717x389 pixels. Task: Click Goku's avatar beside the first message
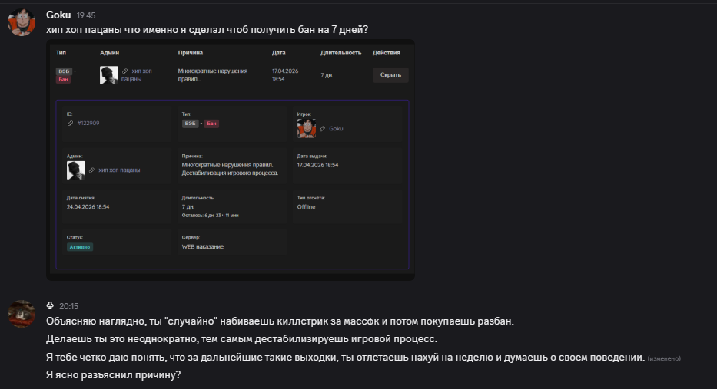21,21
